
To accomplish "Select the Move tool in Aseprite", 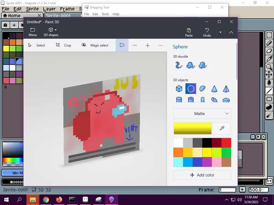I will point(269,75).
